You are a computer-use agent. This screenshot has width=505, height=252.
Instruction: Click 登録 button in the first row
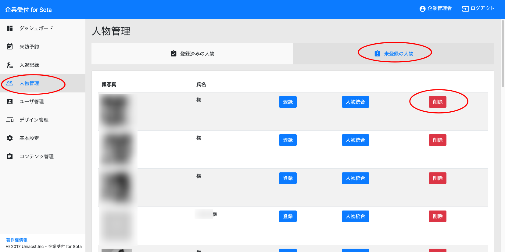point(288,102)
